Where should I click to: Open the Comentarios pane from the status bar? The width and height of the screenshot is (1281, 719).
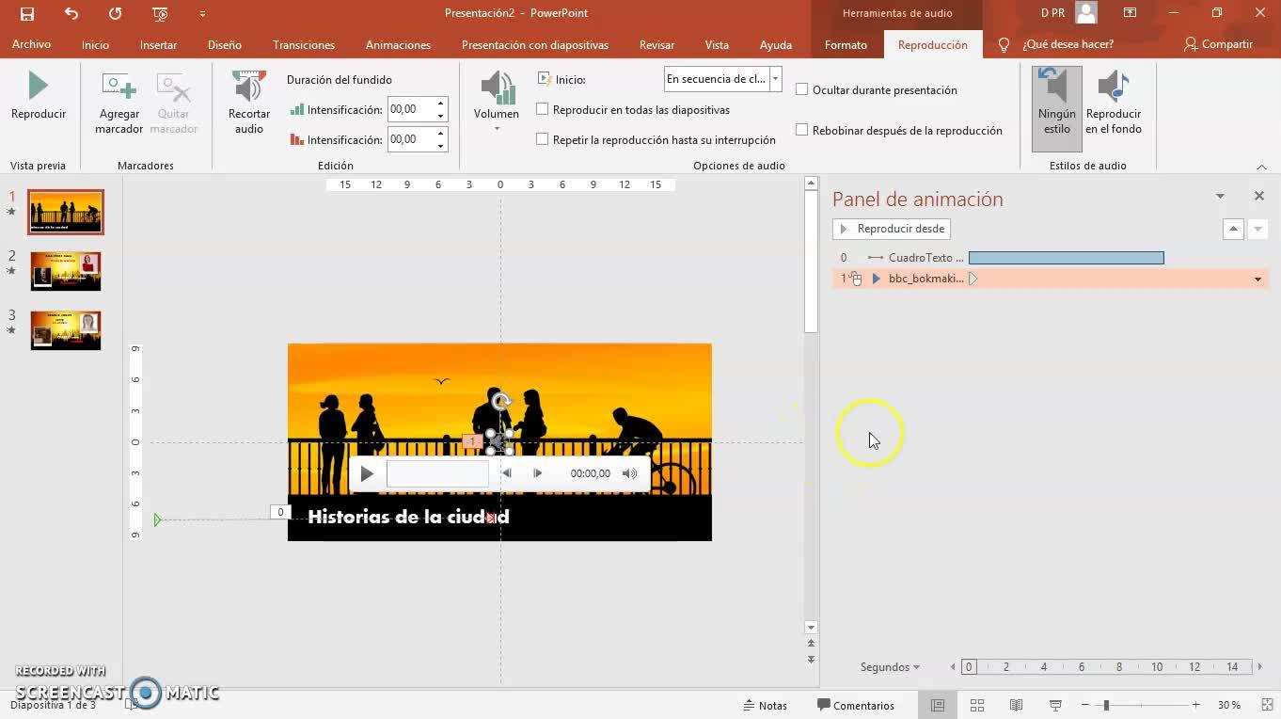point(855,705)
